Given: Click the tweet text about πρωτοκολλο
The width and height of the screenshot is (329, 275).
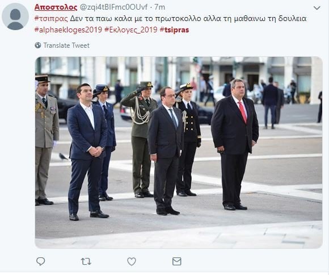Looking at the screenshot, I should [188, 19].
